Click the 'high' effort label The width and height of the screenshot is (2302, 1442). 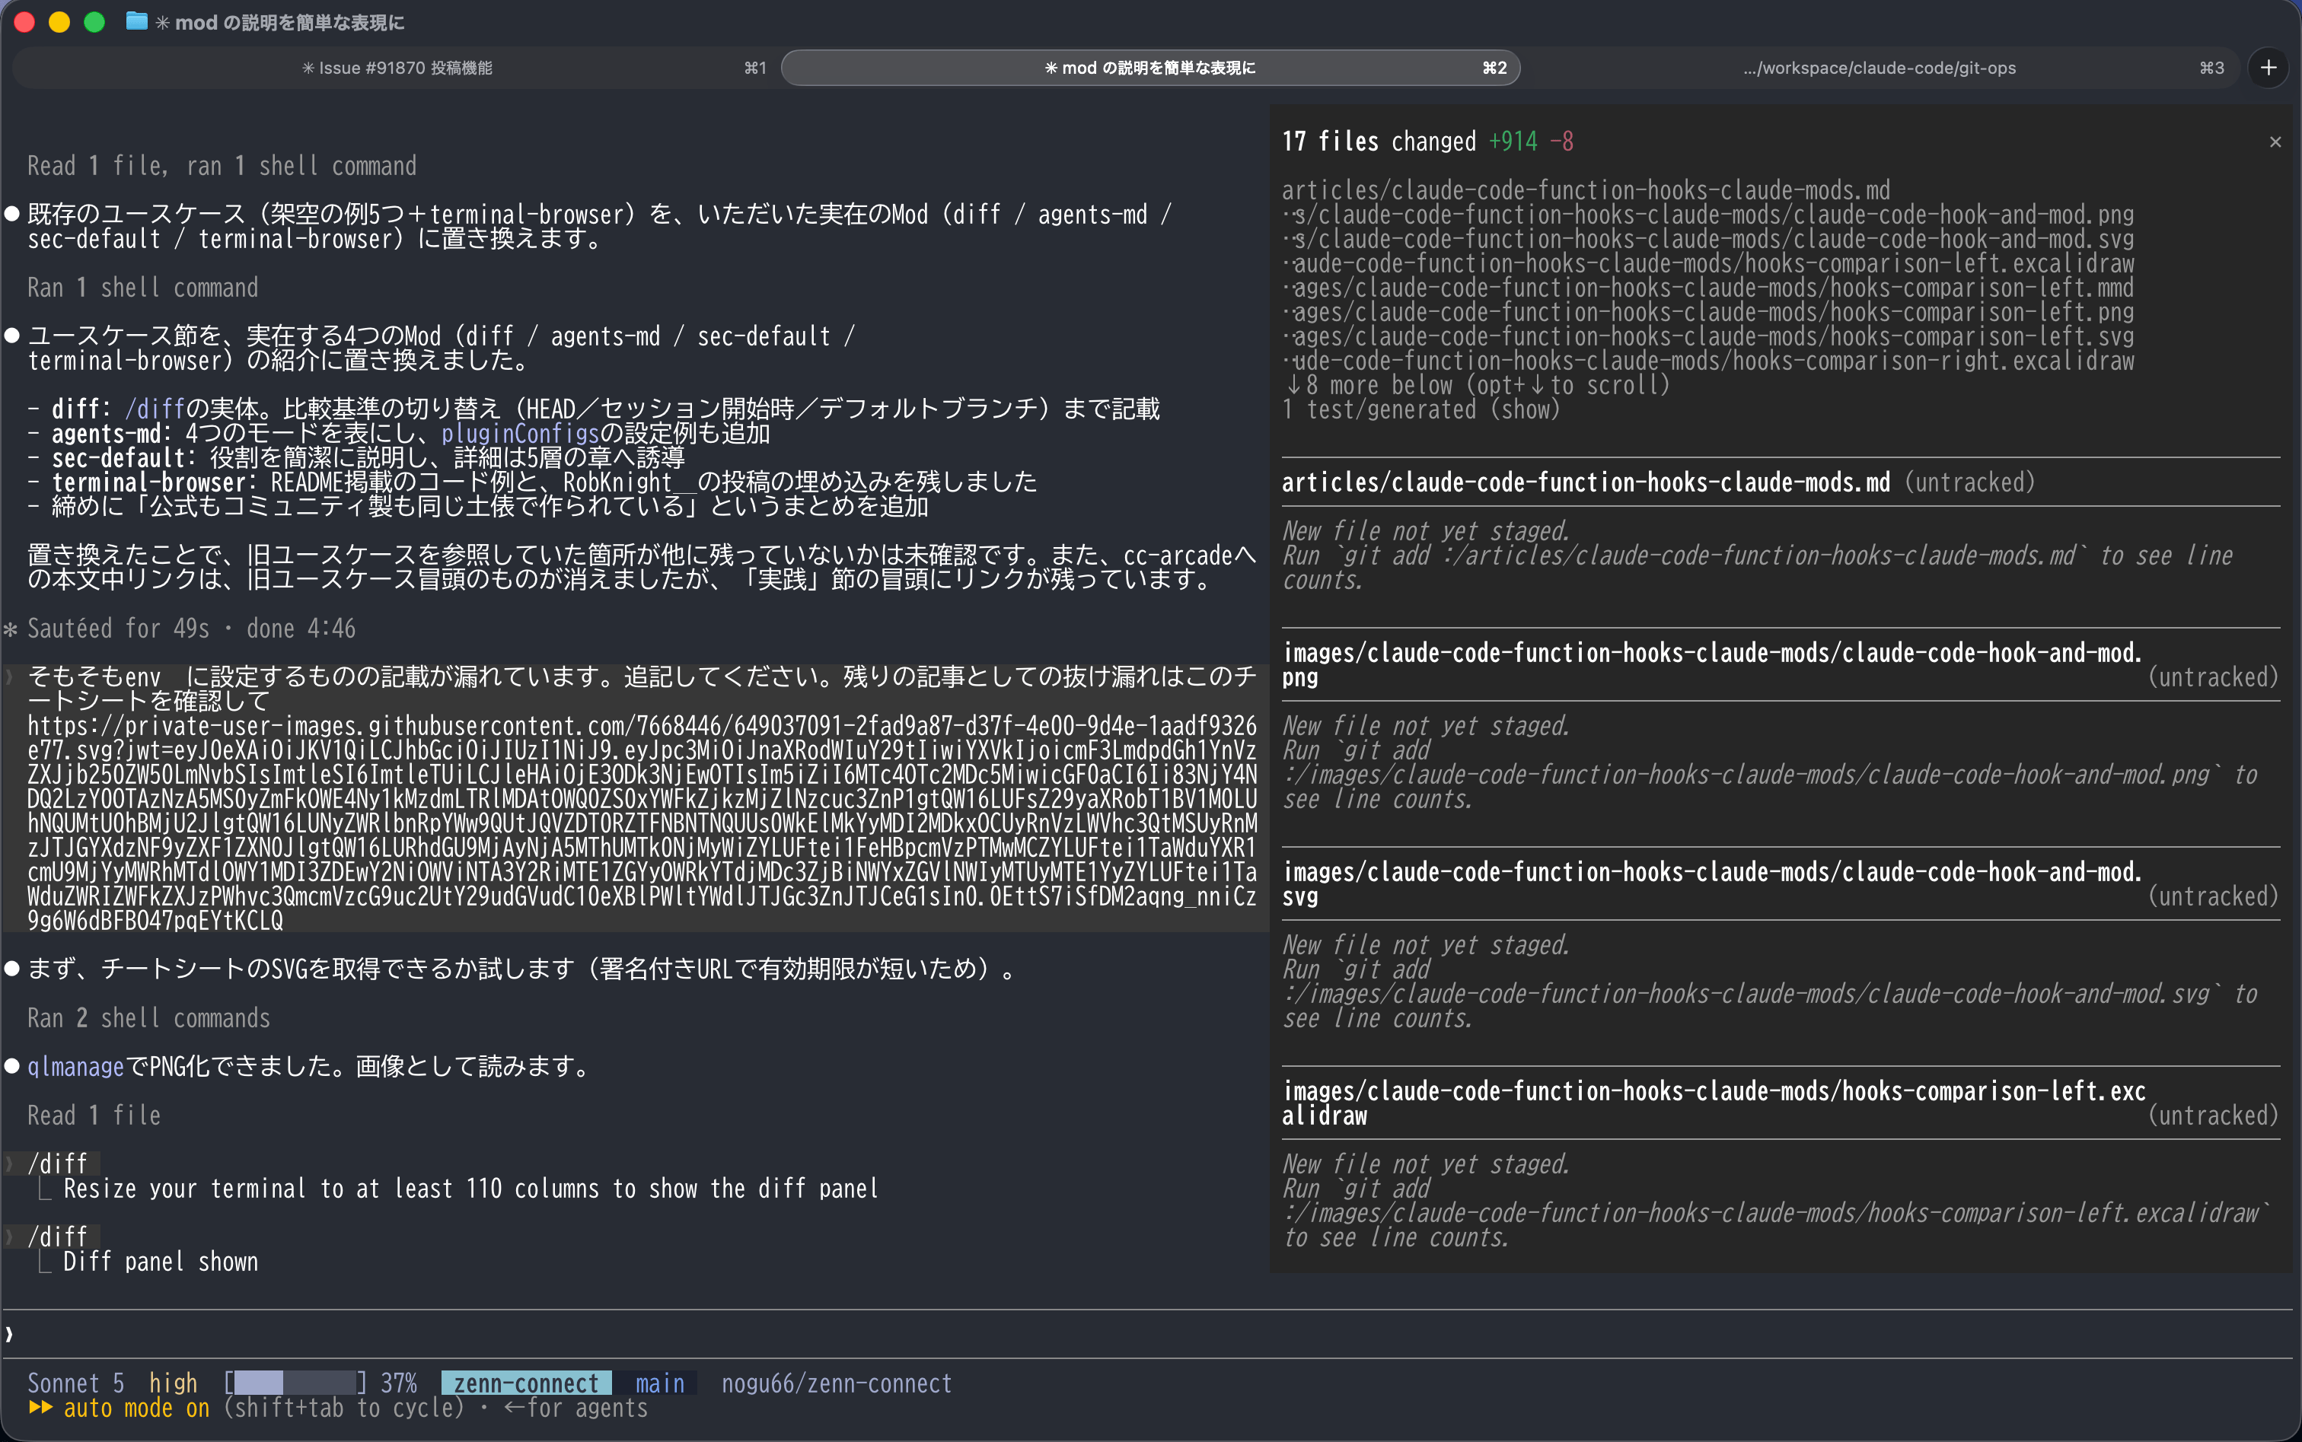click(173, 1383)
